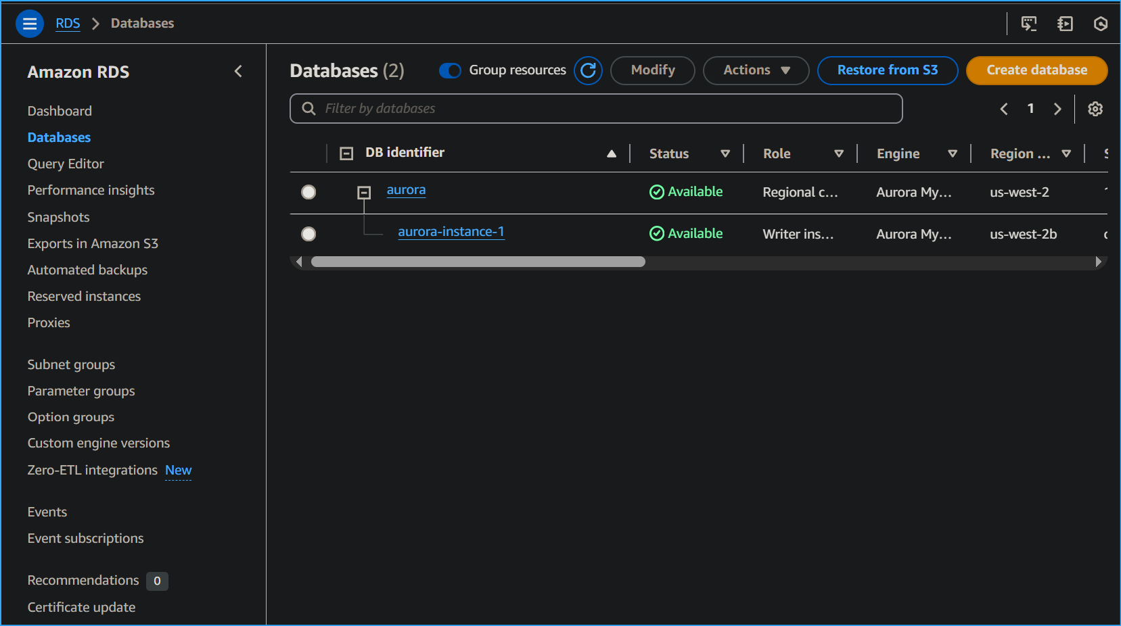Click the horizontal table scrollbar
This screenshot has width=1121, height=626.
[478, 262]
